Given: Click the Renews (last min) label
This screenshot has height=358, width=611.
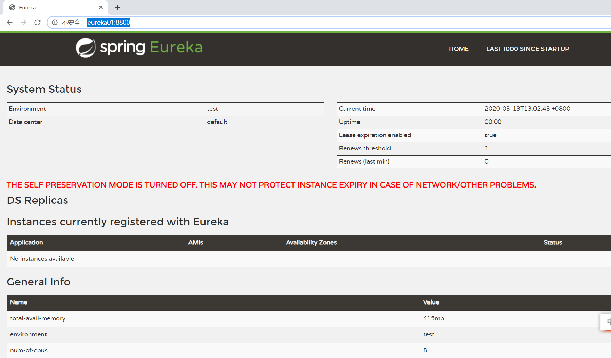Looking at the screenshot, I should tap(364, 161).
